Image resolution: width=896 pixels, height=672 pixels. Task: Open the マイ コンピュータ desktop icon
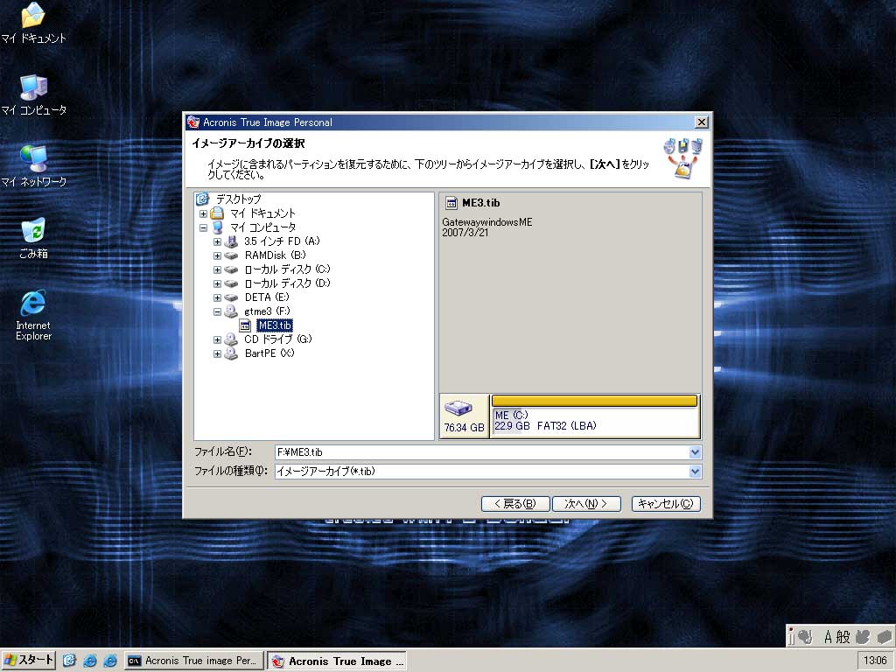[x=33, y=94]
